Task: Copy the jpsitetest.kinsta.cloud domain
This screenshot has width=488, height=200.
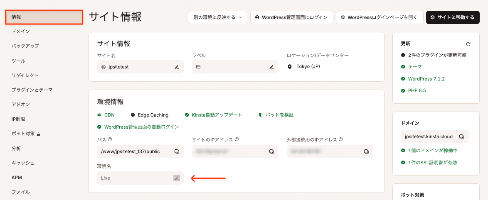Action: coord(462,137)
